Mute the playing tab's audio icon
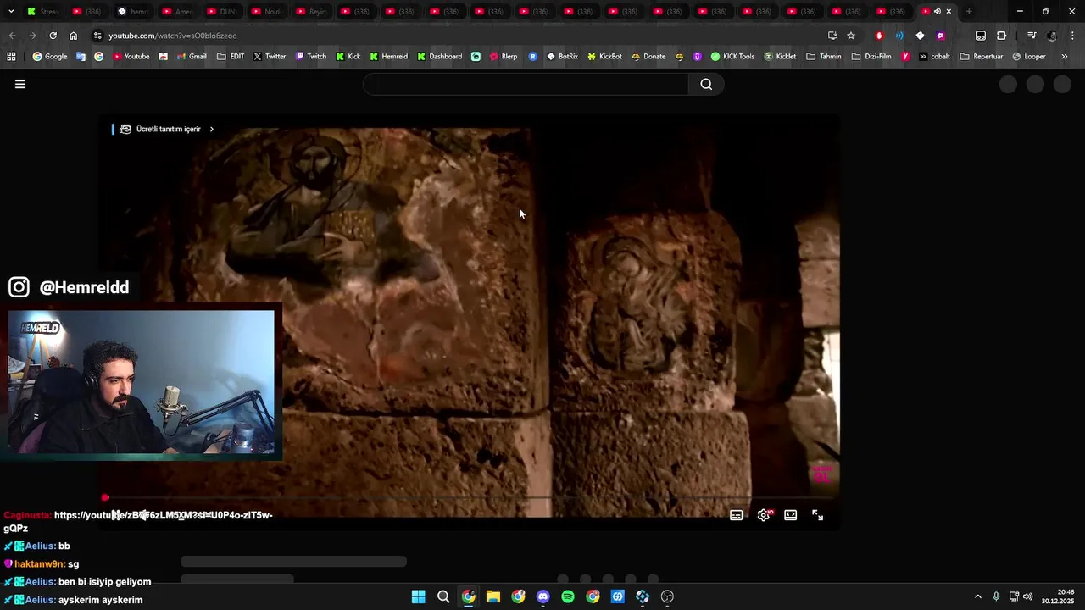Screen dimensions: 1085x610 coord(937,12)
